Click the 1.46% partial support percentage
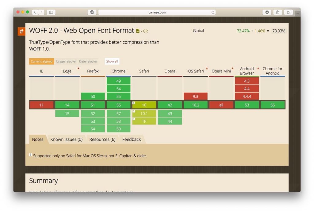Viewport: 314px width, 211px height. [x=260, y=31]
